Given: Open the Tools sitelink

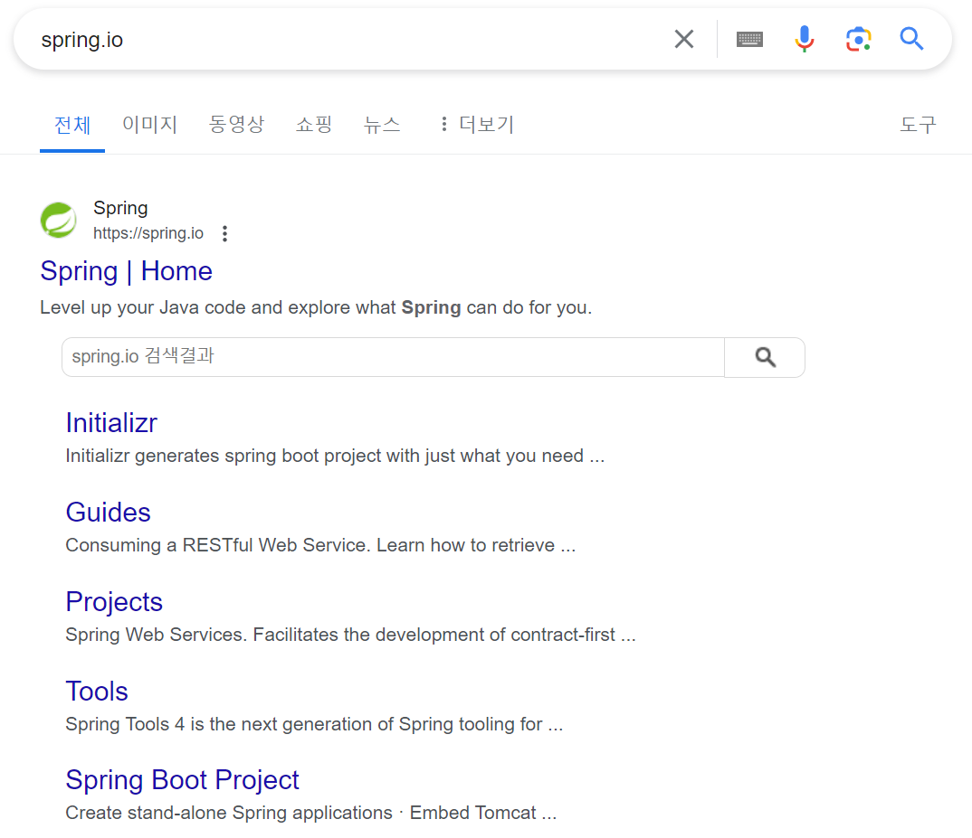Looking at the screenshot, I should [x=97, y=692].
